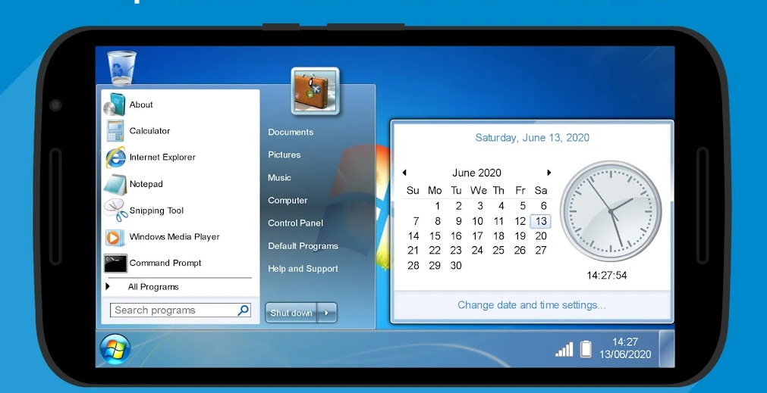
Task: Click the digital time 14:27:54
Action: [x=607, y=276]
